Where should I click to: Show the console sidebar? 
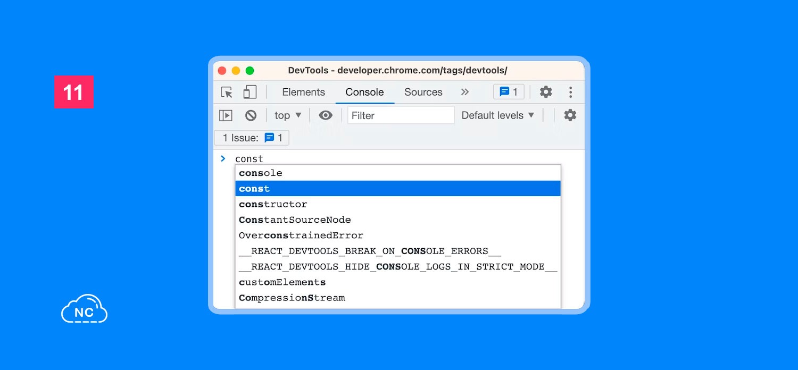pyautogui.click(x=226, y=115)
